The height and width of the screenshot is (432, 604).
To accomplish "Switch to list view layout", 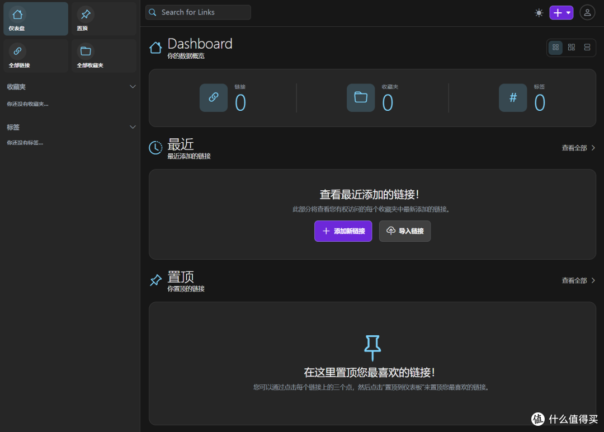I will pos(587,48).
